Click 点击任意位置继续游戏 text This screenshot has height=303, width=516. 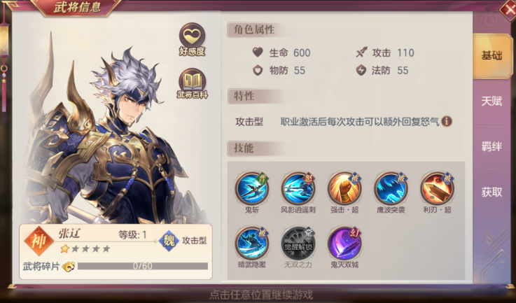pos(261,295)
